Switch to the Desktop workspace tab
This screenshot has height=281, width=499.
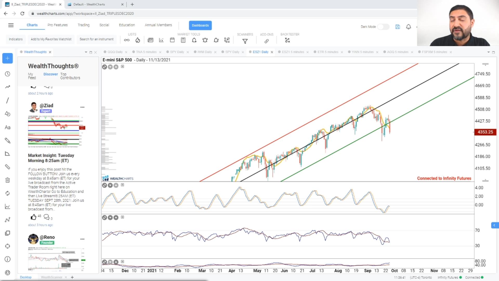[26, 277]
